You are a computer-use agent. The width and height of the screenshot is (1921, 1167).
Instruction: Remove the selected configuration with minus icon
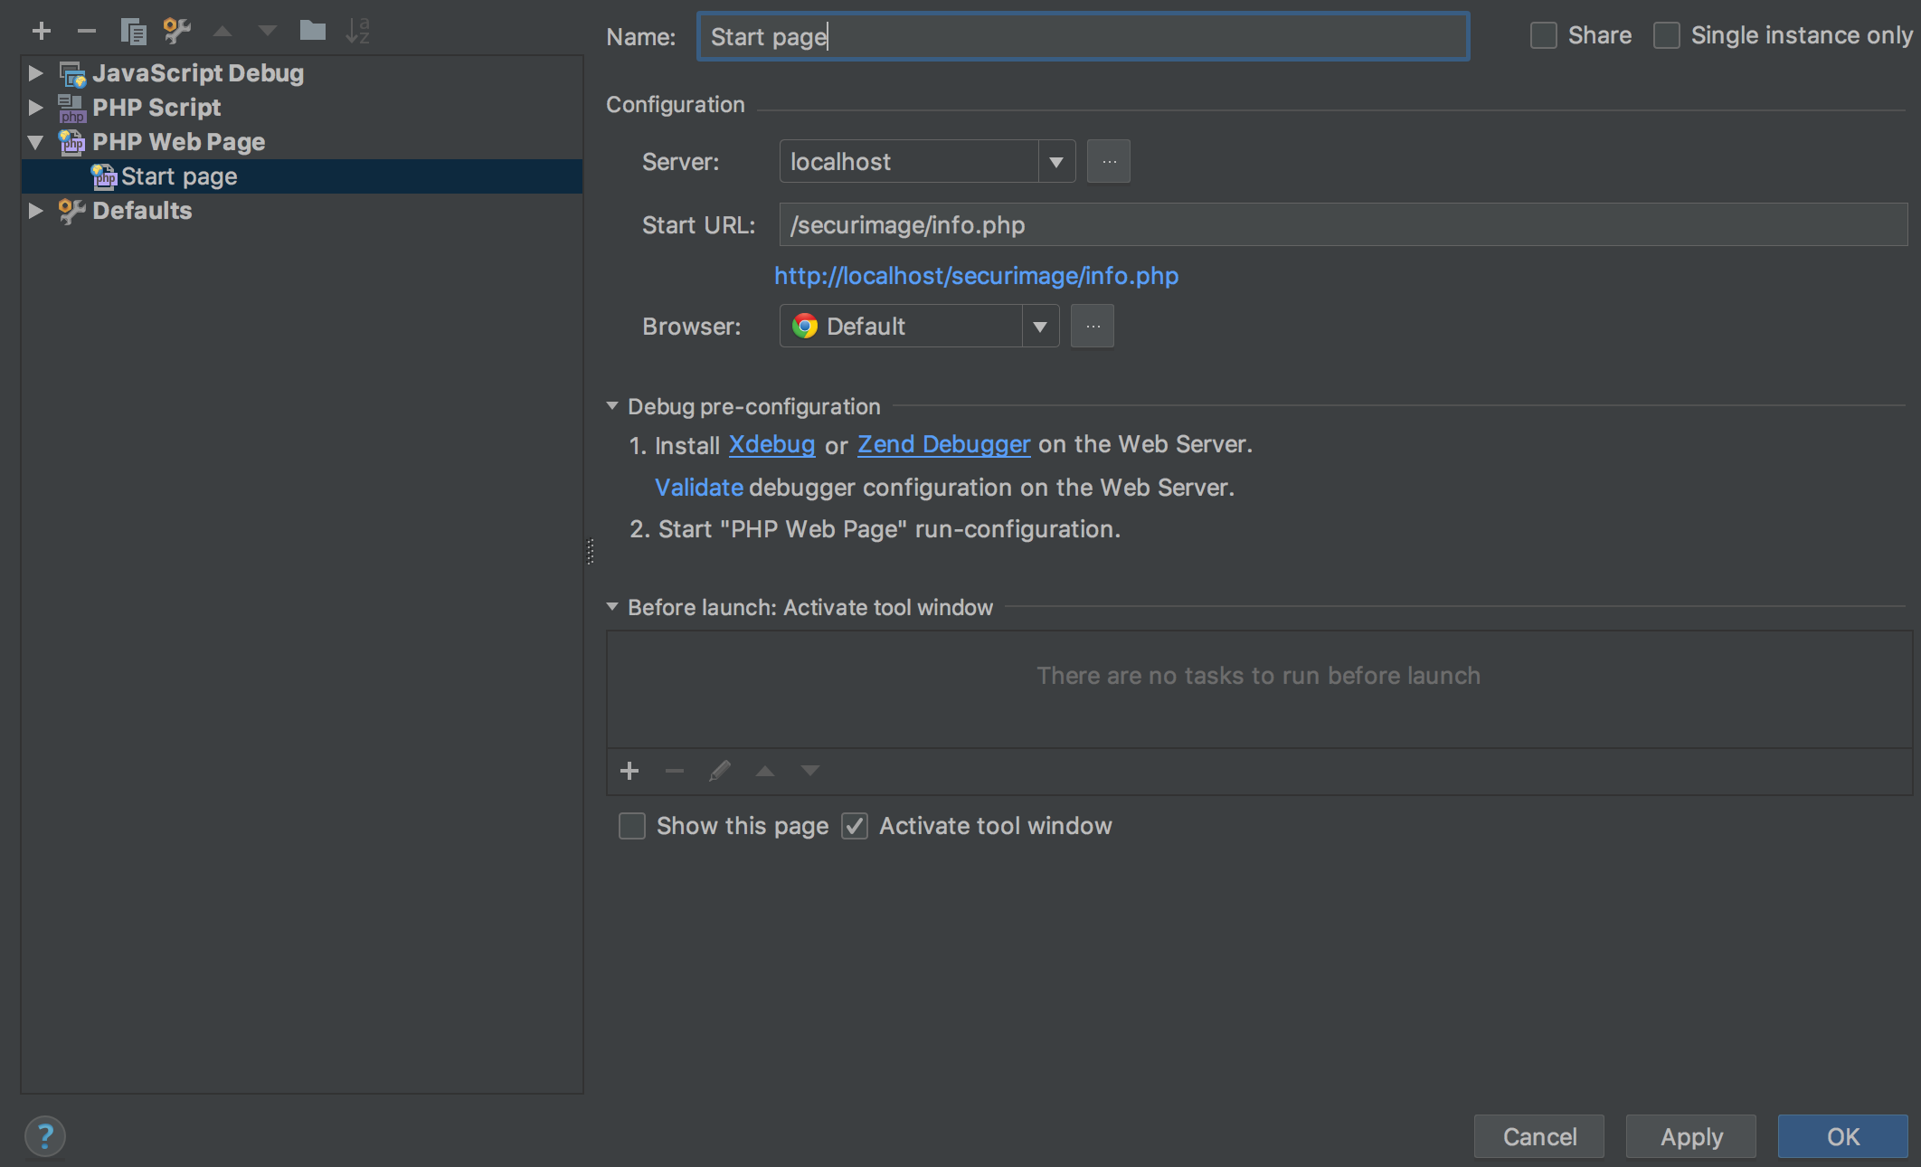[86, 32]
